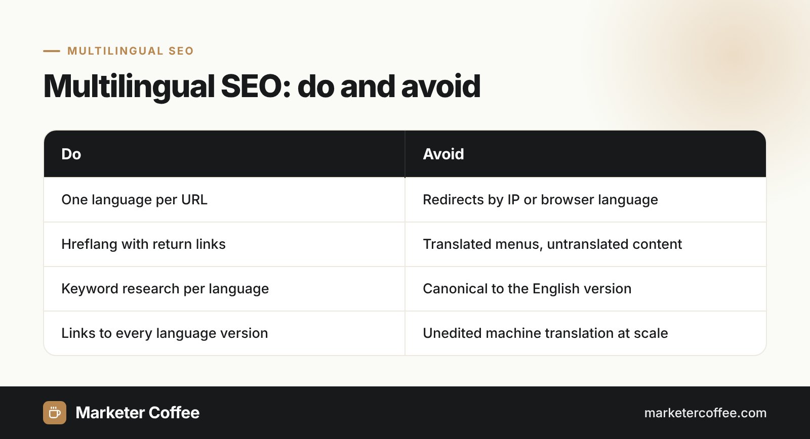Select 'Keyword research per language' cell
Screen dimensions: 810x439
tap(224, 289)
